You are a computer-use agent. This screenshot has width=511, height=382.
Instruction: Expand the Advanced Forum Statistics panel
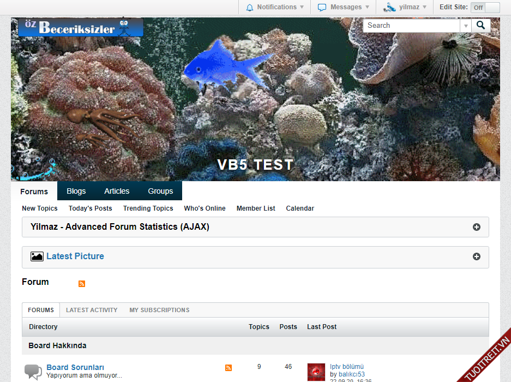tap(477, 227)
